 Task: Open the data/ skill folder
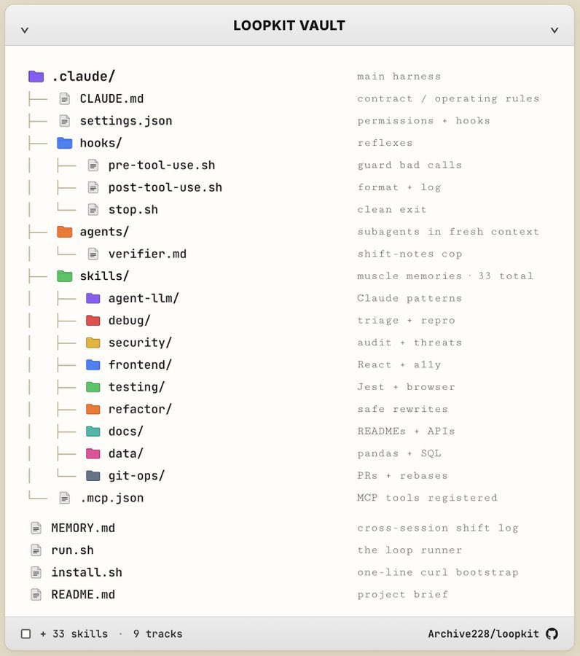(126, 453)
